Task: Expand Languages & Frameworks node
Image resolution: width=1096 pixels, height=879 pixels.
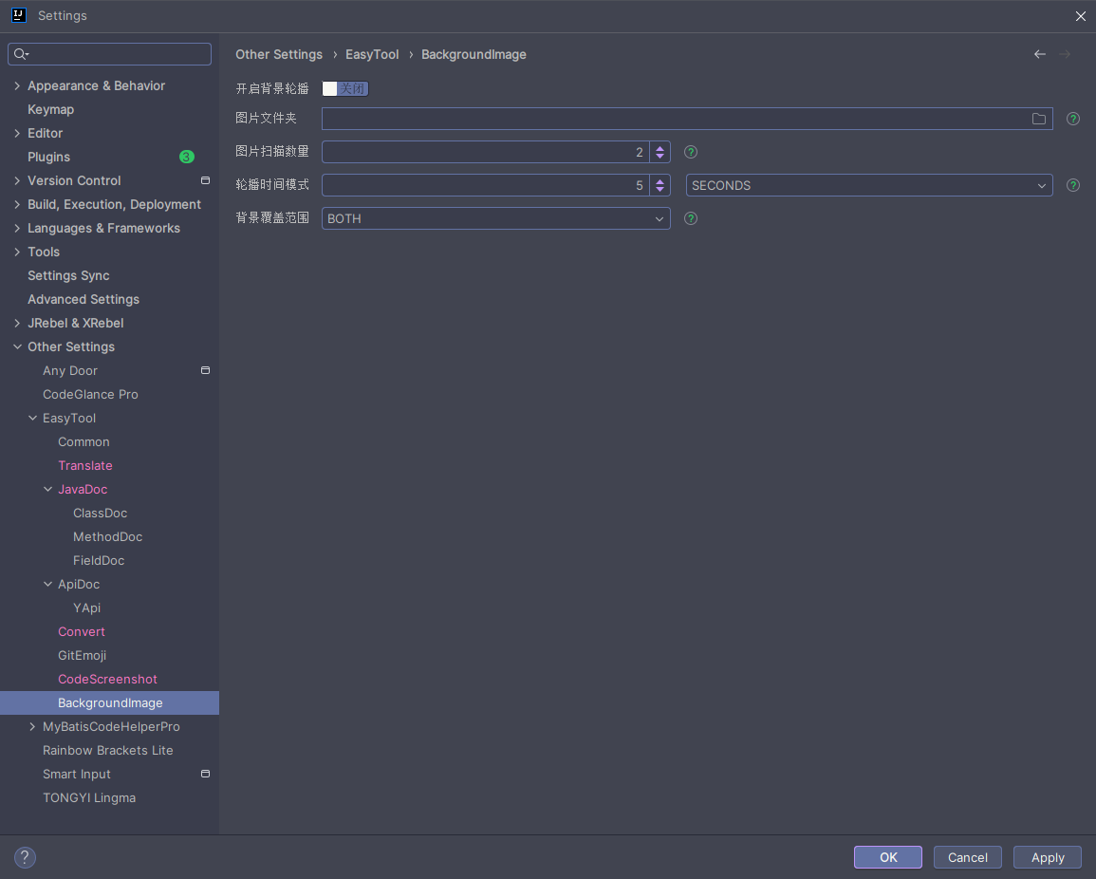Action: click(x=17, y=228)
